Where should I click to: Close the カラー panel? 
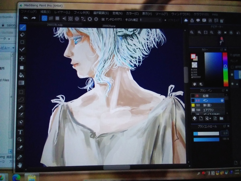click(225, 49)
